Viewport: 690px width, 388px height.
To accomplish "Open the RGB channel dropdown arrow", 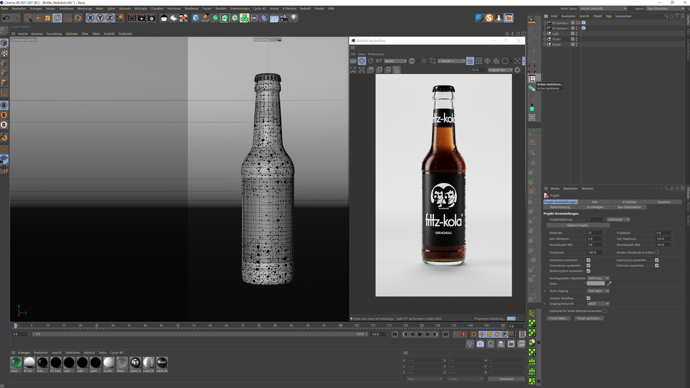I will click(x=418, y=61).
